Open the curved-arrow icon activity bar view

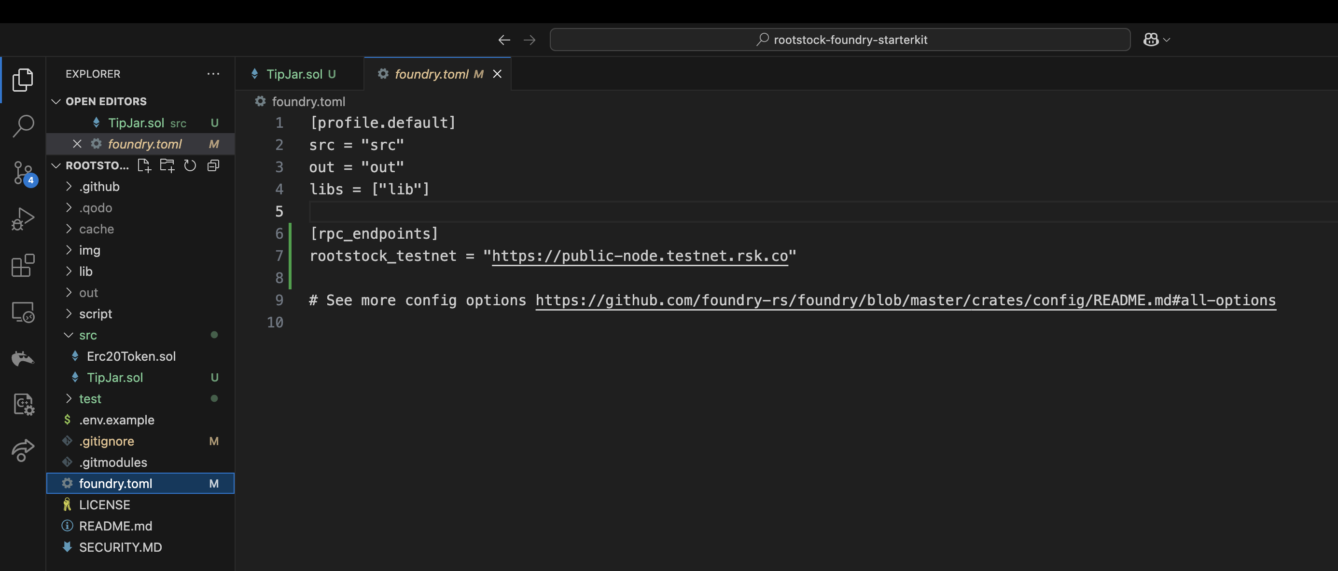23,450
